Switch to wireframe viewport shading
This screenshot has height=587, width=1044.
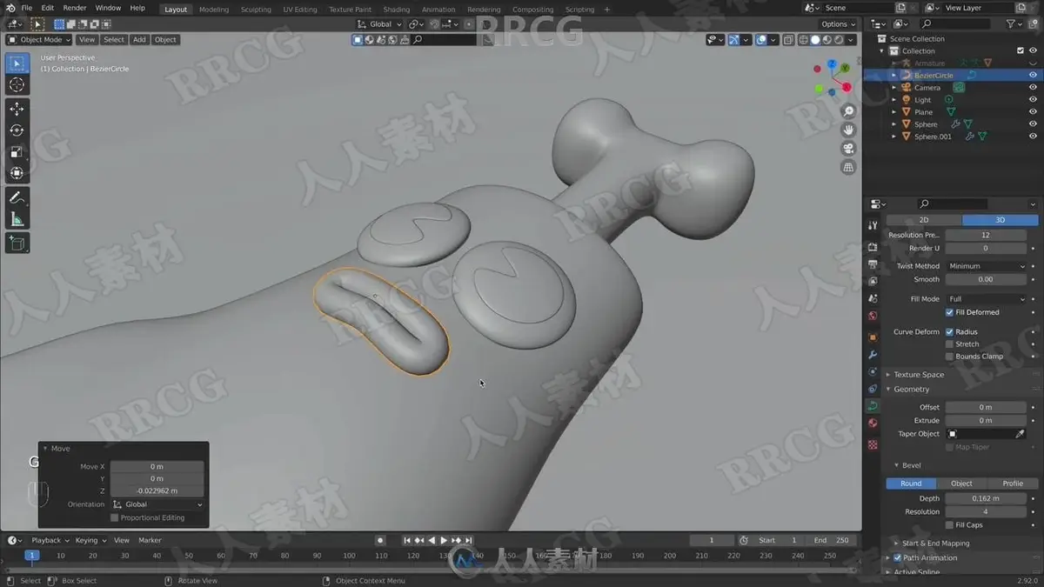803,39
